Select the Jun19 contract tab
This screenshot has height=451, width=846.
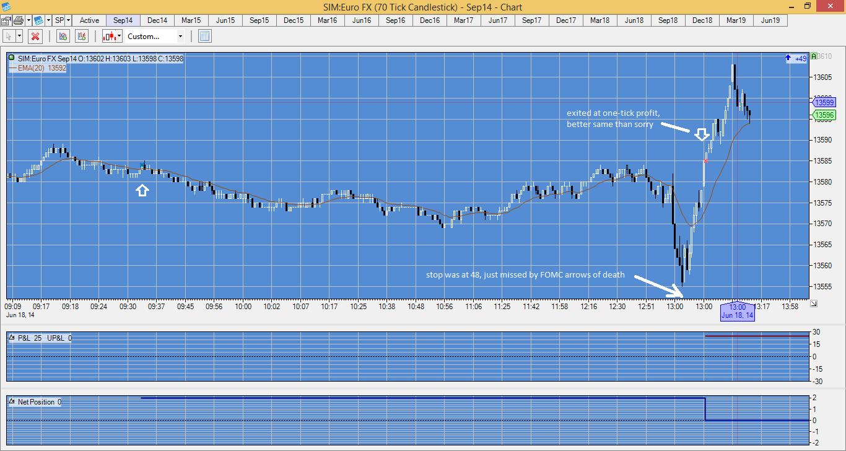(770, 20)
